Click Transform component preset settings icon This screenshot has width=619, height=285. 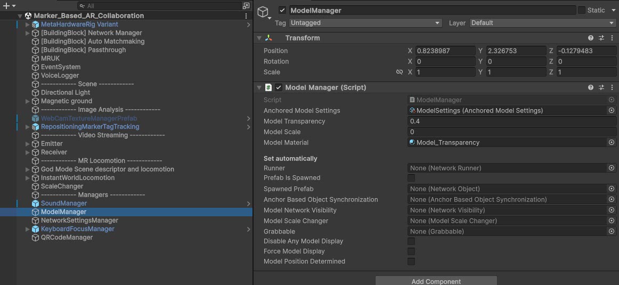(x=601, y=38)
